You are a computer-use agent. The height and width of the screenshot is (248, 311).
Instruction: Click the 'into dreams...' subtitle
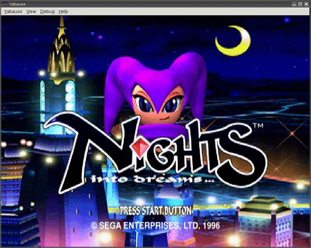point(152,179)
